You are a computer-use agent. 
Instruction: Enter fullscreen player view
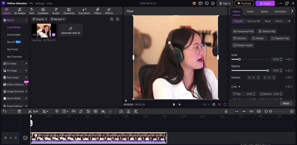pos(225,105)
